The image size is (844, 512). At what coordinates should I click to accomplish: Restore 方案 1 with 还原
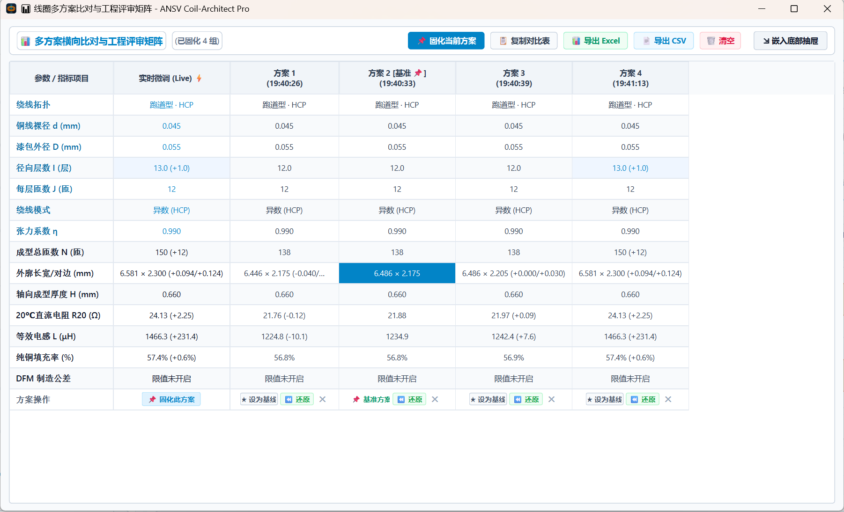point(297,399)
